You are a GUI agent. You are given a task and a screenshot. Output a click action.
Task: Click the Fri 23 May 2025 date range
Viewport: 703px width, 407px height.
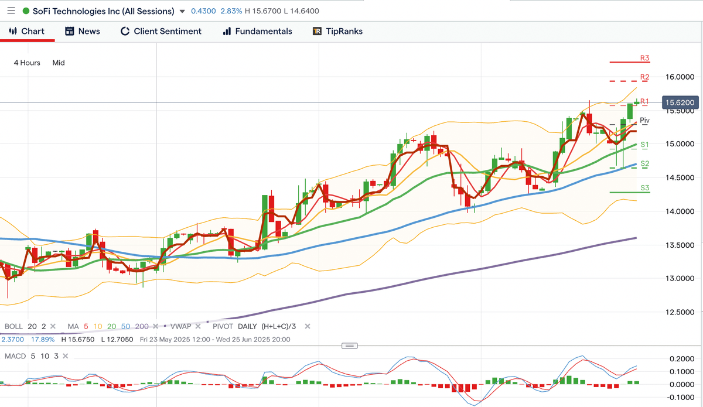215,339
